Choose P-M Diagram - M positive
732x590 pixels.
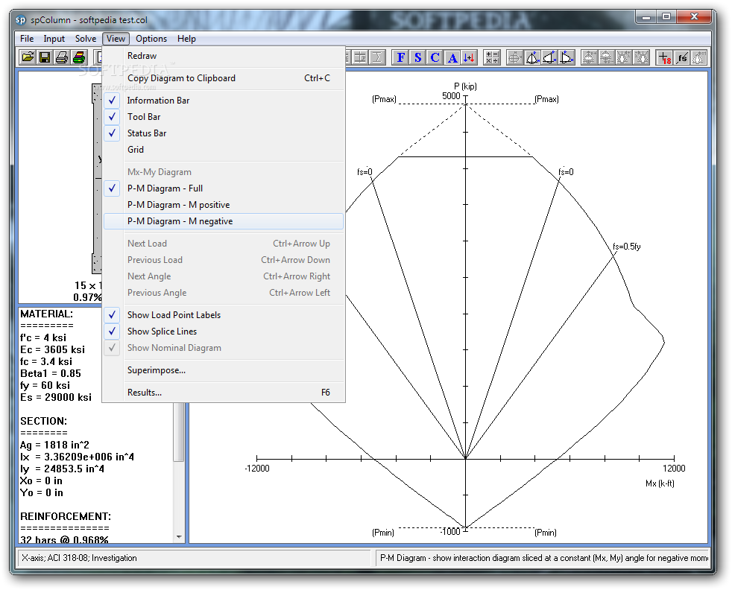[x=223, y=204]
